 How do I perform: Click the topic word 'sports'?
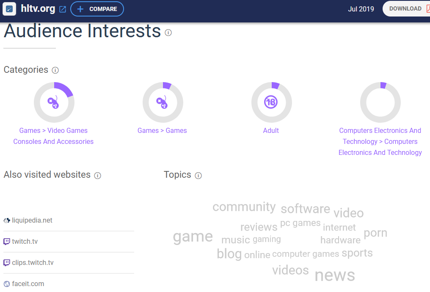click(x=357, y=253)
